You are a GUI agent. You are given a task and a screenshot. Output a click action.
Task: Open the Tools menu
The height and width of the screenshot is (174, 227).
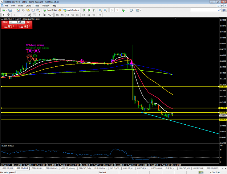37,6
